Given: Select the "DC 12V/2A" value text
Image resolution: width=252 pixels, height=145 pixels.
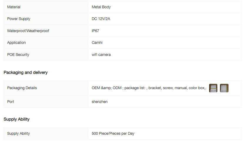Looking at the screenshot, I should [x=101, y=19].
